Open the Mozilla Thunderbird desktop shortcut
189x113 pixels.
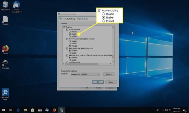click(17, 7)
